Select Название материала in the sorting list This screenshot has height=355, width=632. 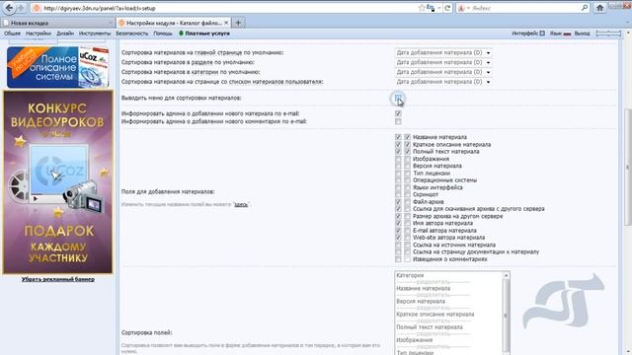(x=424, y=288)
